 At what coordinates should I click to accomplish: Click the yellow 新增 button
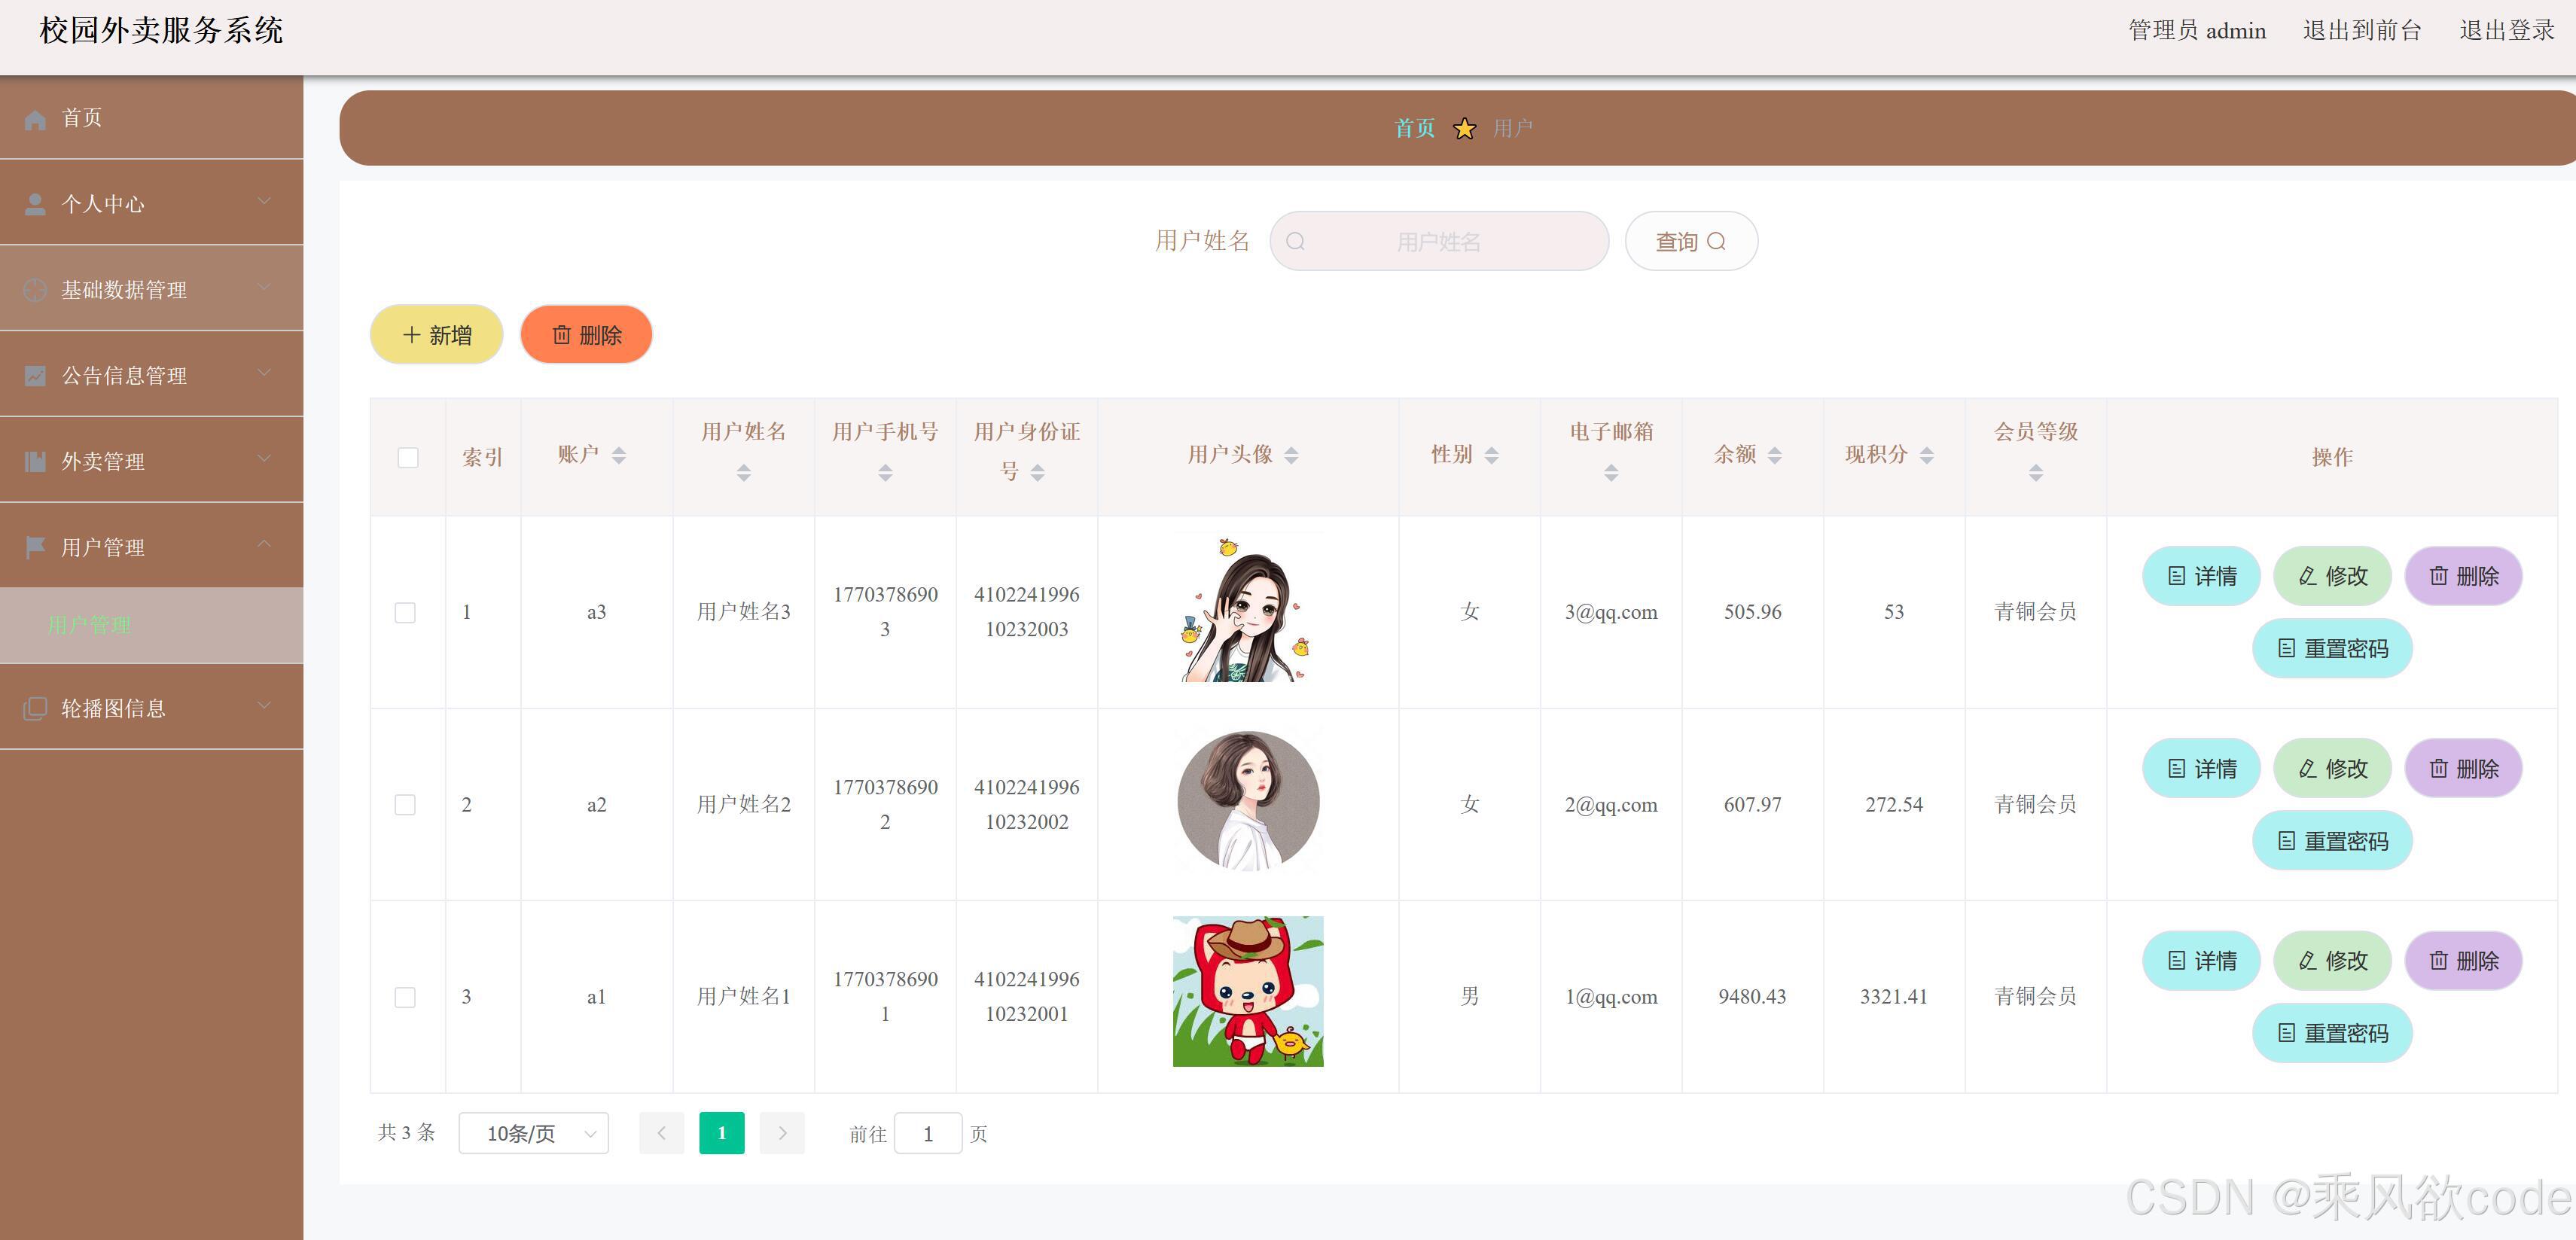pyautogui.click(x=437, y=335)
